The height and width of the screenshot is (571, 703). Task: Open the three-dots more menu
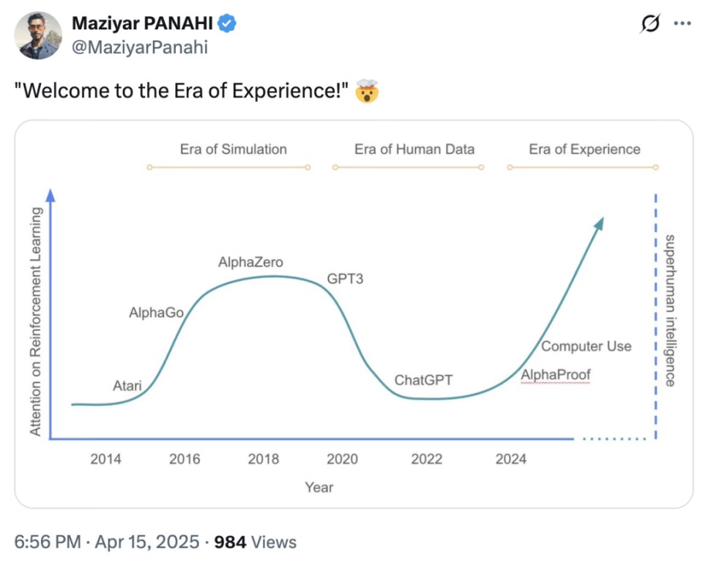point(682,23)
